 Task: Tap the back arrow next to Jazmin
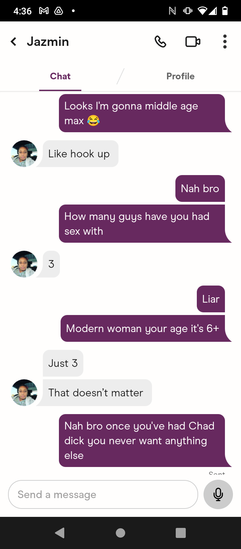(x=13, y=42)
